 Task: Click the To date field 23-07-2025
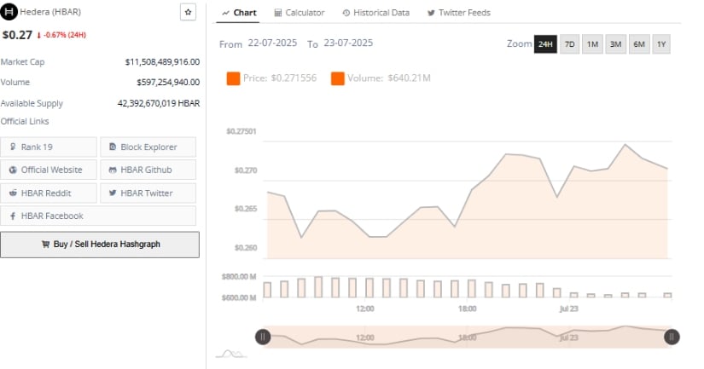(x=348, y=43)
